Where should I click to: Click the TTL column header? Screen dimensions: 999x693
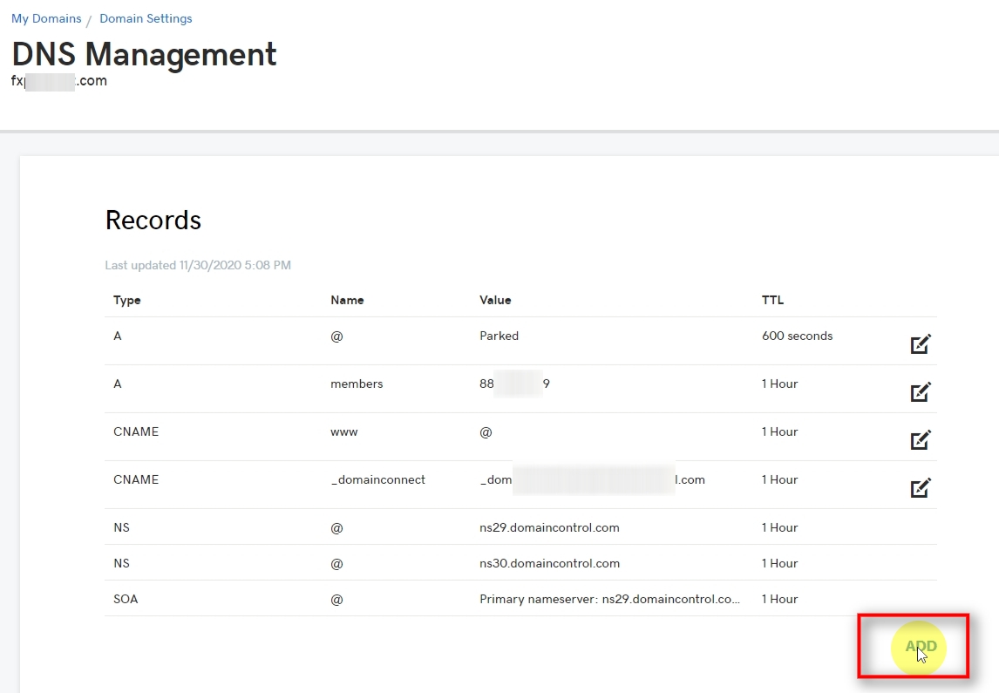coord(772,300)
